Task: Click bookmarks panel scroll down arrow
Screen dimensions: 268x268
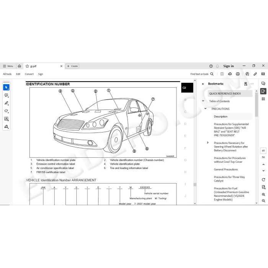Action: click(x=257, y=203)
